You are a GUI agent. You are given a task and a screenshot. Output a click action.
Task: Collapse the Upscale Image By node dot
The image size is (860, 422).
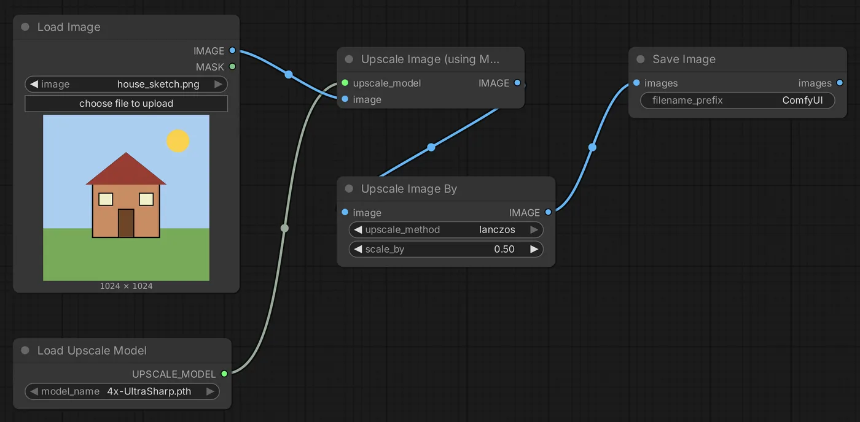349,189
